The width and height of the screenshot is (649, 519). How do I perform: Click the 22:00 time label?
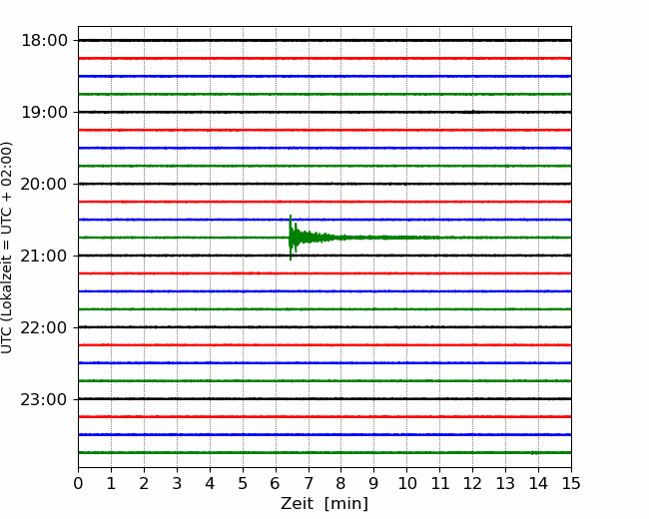pos(44,327)
